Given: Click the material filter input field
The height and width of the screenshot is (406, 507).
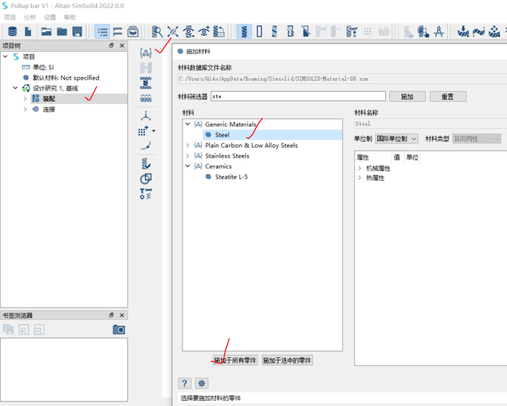Looking at the screenshot, I should coord(298,96).
